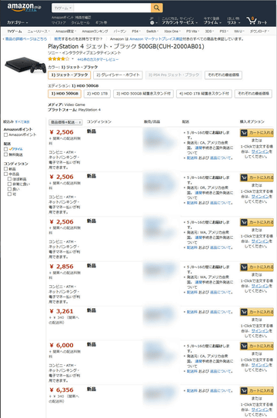Expand the PS4 submenu in navigation bar
277x418 pixels.
point(136,32)
